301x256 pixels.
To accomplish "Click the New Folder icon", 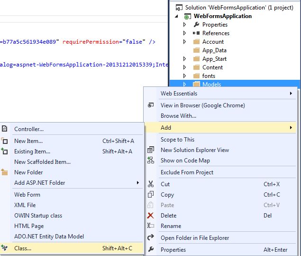I will (x=4, y=172).
